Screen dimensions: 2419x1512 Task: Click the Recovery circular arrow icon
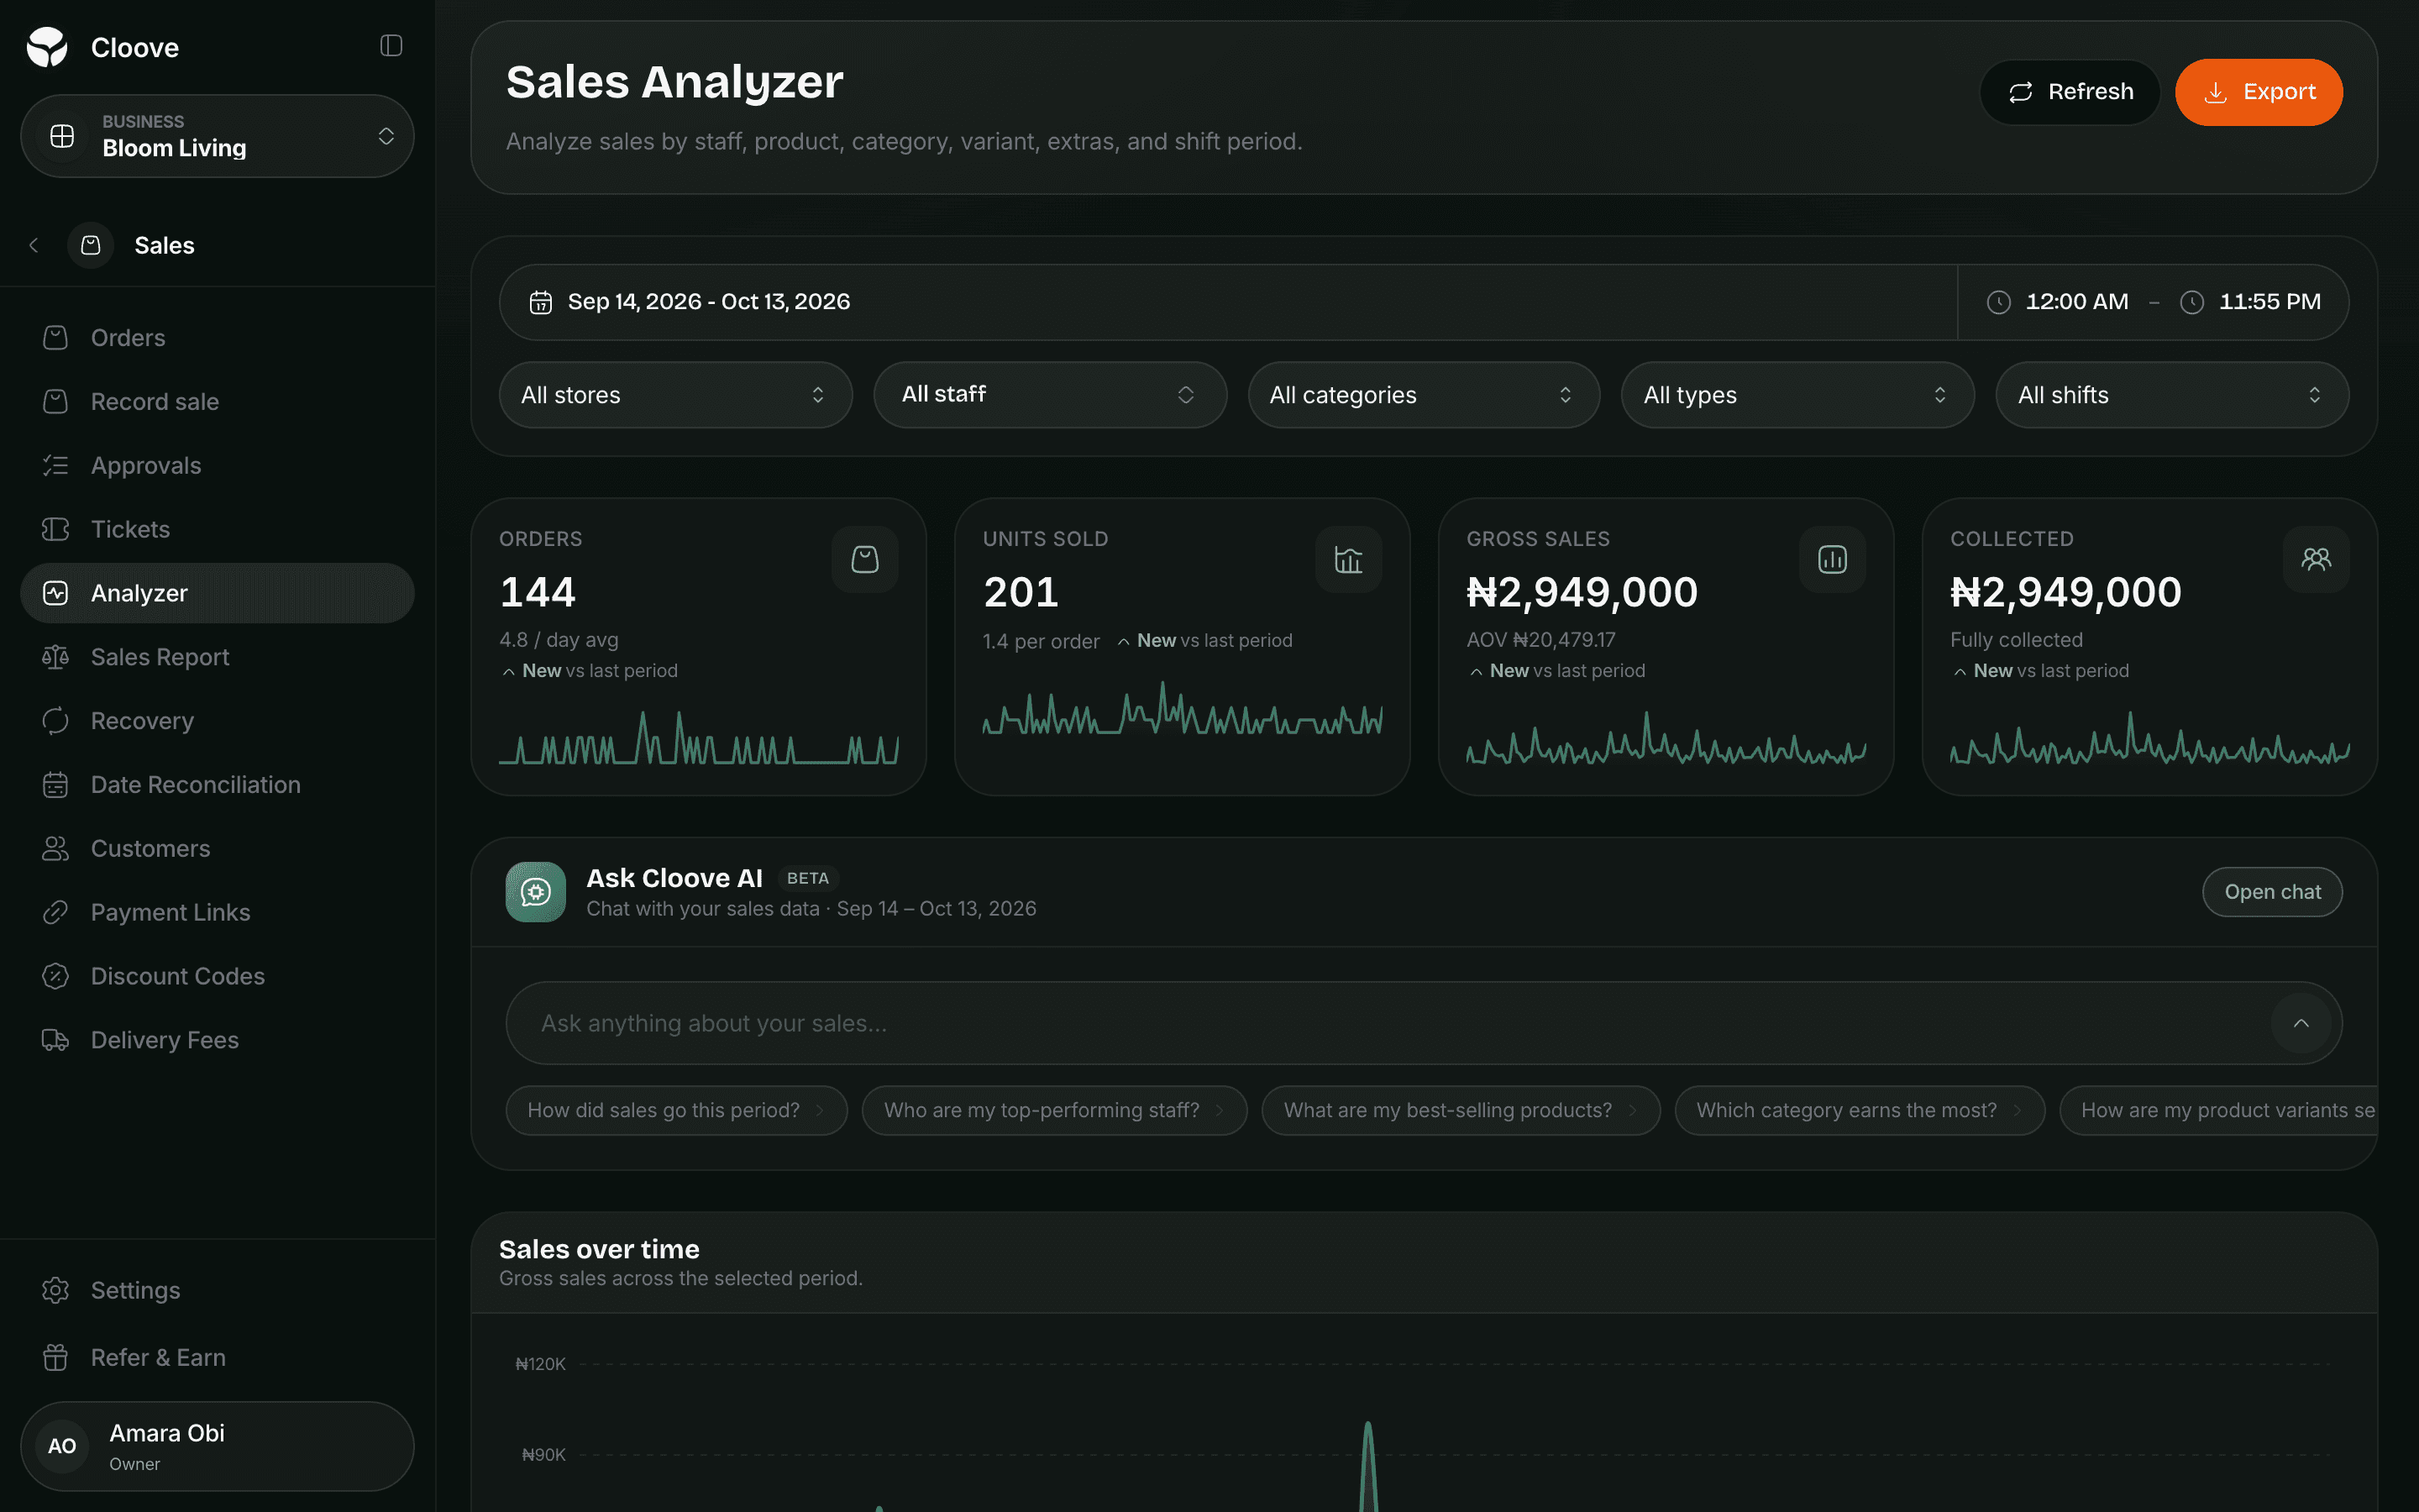56,721
